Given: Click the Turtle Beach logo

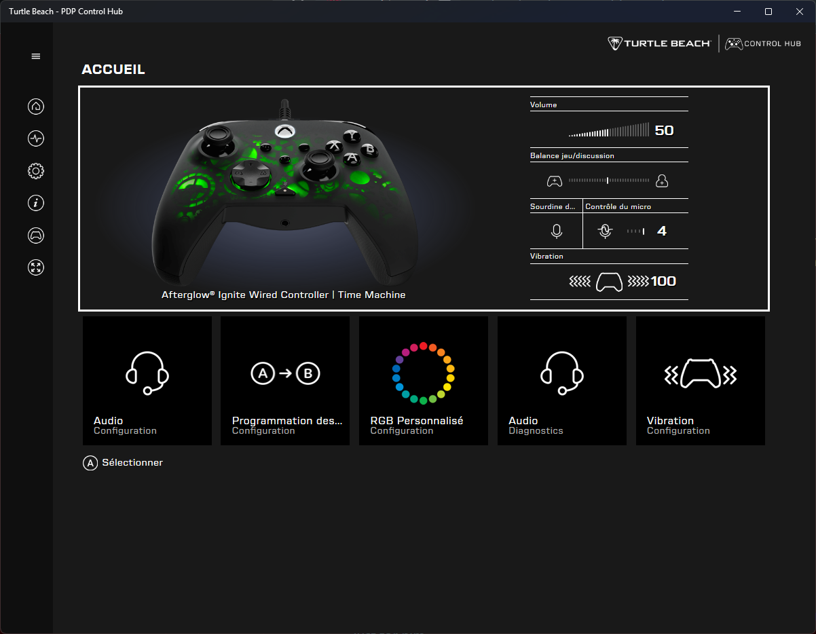Looking at the screenshot, I should 657,43.
